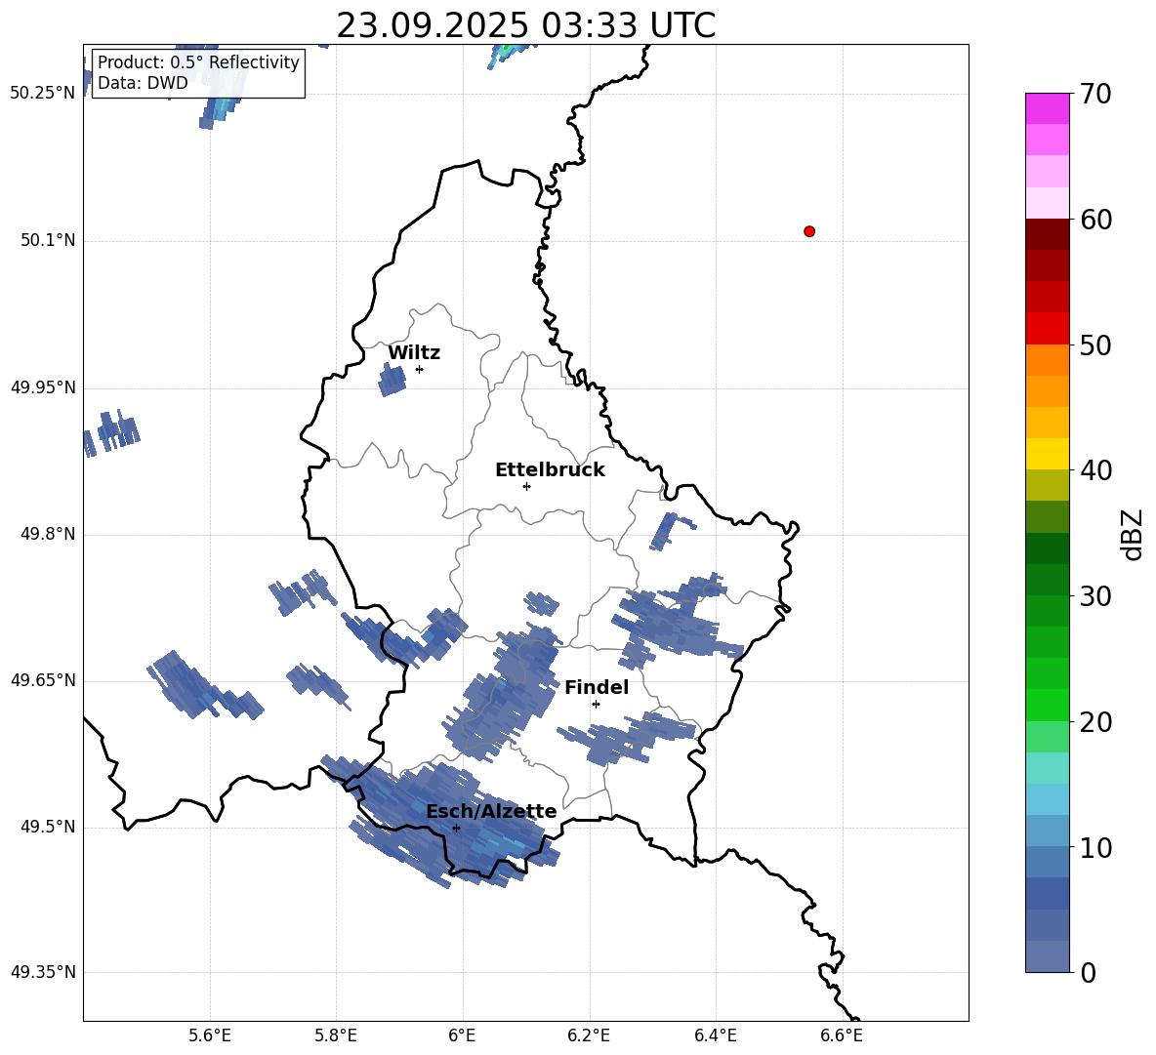Select the Esch/Alzette city label
1156x1055 pixels.
coord(491,811)
